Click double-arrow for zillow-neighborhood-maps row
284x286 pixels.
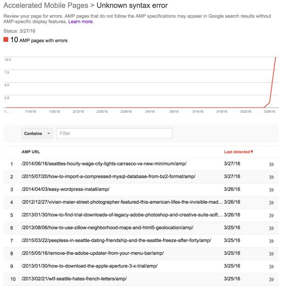click(271, 228)
